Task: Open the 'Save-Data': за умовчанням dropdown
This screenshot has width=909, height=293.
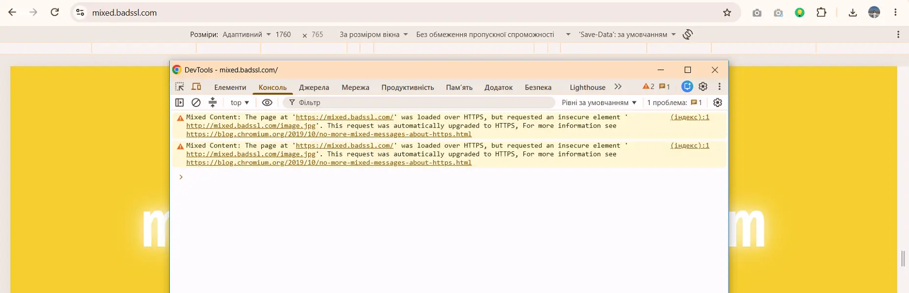Action: (x=627, y=35)
